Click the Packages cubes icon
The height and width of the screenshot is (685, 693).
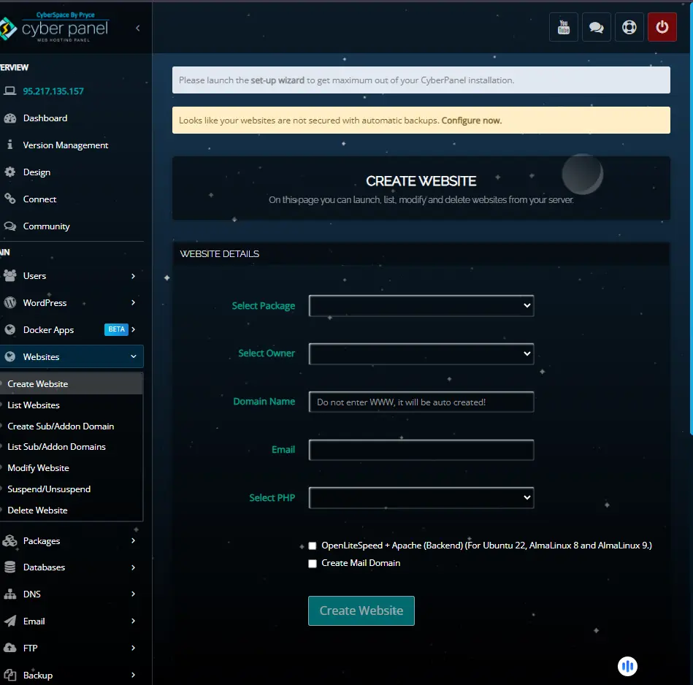pos(9,540)
